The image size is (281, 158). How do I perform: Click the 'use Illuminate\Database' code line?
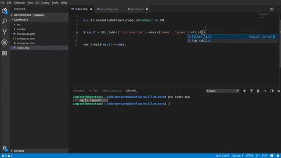(x=124, y=20)
